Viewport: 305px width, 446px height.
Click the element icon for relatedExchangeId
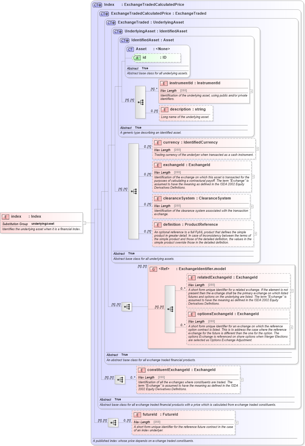192,278
